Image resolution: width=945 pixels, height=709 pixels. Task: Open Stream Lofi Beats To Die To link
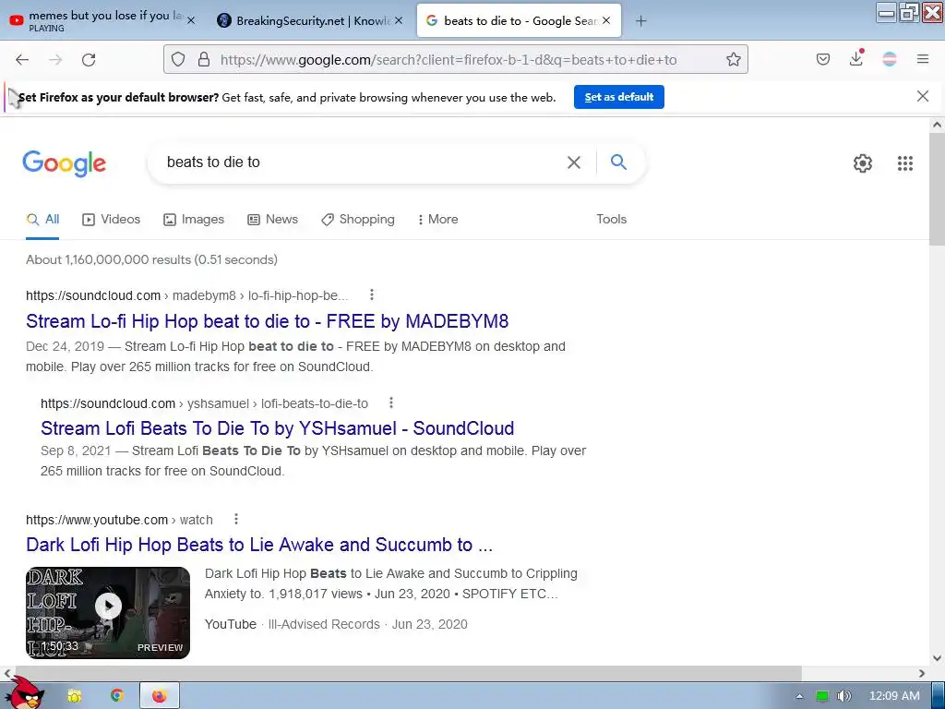coord(277,428)
